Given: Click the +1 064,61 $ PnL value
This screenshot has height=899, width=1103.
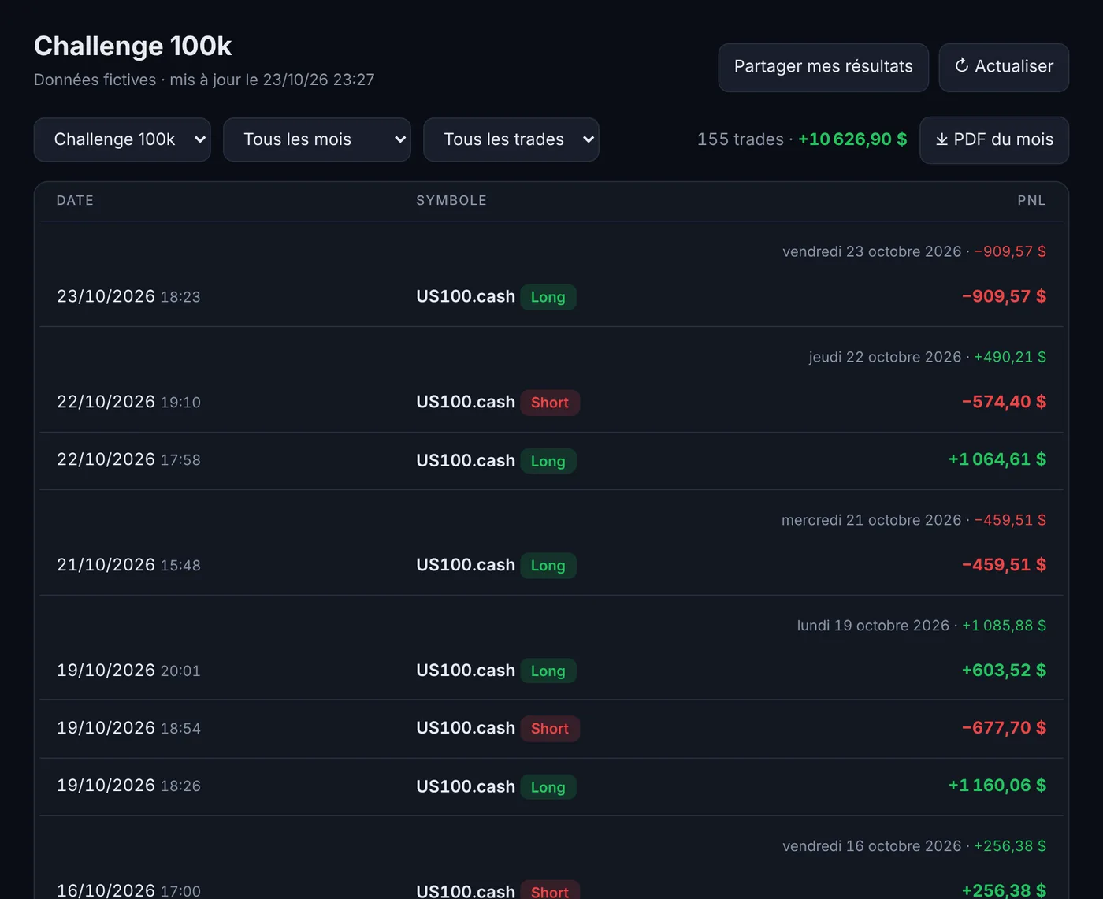Looking at the screenshot, I should click(997, 459).
